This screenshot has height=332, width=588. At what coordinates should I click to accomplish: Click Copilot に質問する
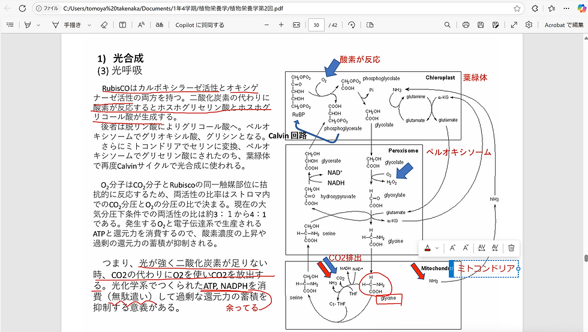tap(199, 25)
